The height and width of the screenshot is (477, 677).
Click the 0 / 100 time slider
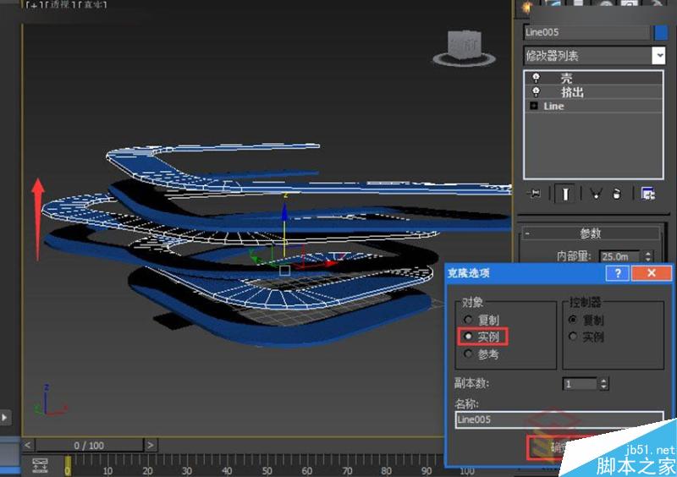pos(89,445)
